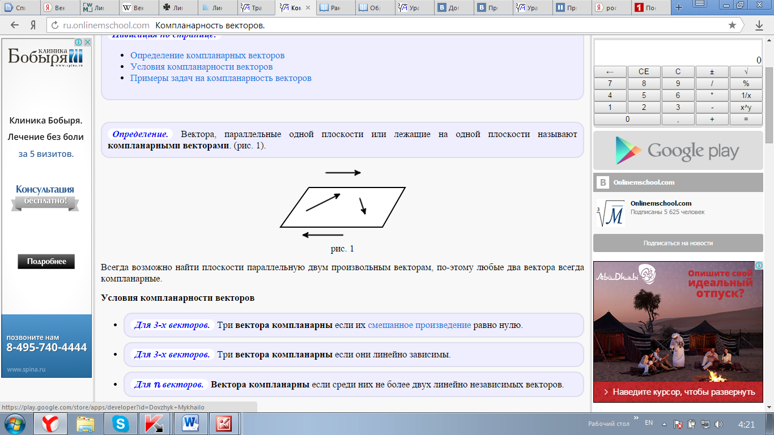Open the Windows Start menu
Image resolution: width=774 pixels, height=435 pixels.
[x=15, y=424]
